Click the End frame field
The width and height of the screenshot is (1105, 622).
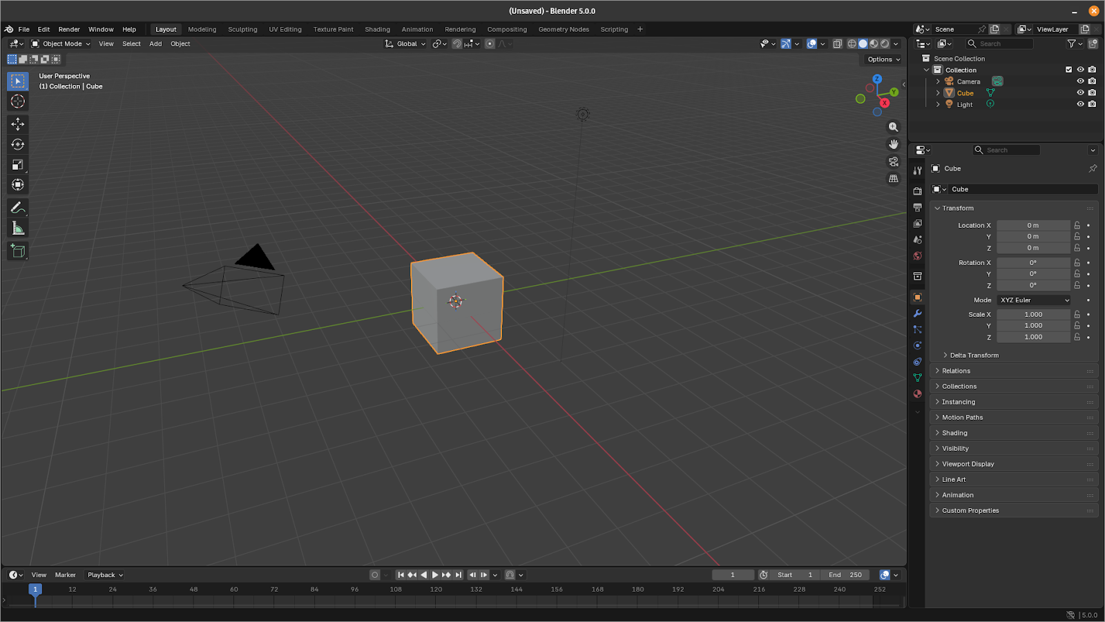845,574
